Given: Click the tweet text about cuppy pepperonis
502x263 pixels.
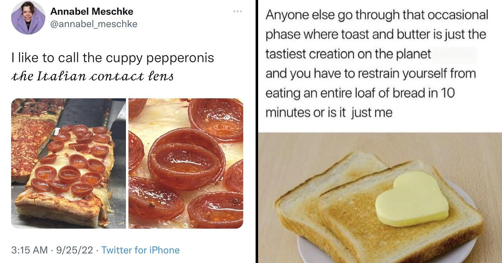Looking at the screenshot, I should (112, 58).
